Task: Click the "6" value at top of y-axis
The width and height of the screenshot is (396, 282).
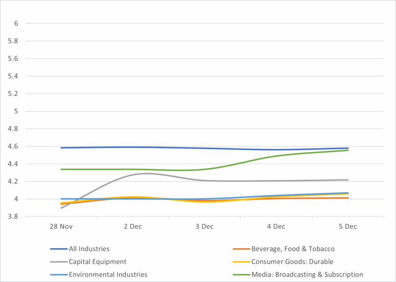Action: (16, 24)
